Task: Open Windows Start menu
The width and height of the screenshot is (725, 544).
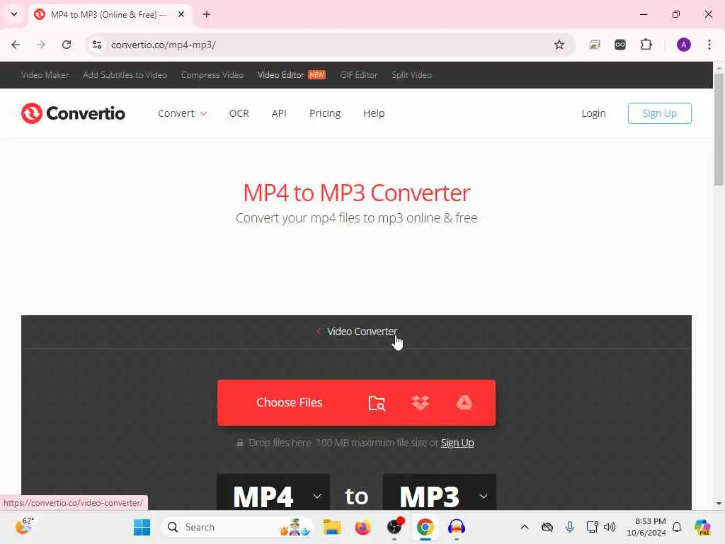Action: (142, 527)
